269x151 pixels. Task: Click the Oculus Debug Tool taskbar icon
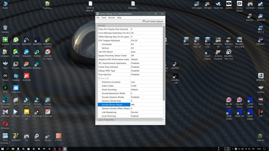(x=65, y=149)
